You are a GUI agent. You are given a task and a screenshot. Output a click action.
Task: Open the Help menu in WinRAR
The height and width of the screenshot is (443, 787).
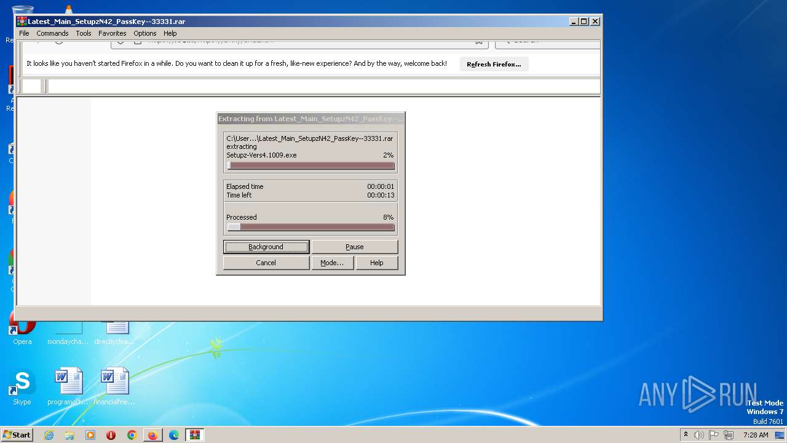click(170, 33)
